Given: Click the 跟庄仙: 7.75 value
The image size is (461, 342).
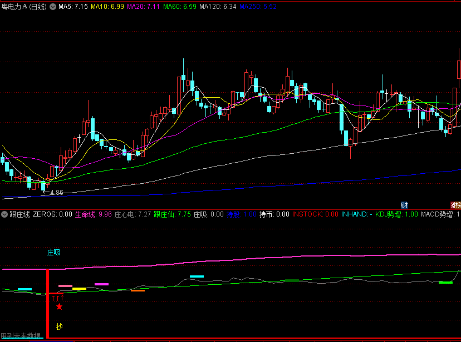Looking at the screenshot, I should point(172,214).
